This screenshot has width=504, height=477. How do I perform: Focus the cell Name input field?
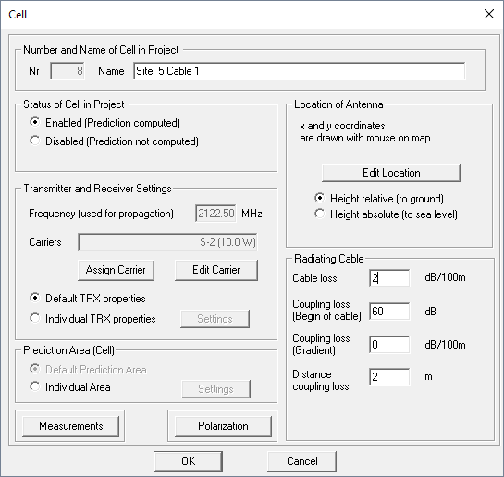click(x=300, y=71)
